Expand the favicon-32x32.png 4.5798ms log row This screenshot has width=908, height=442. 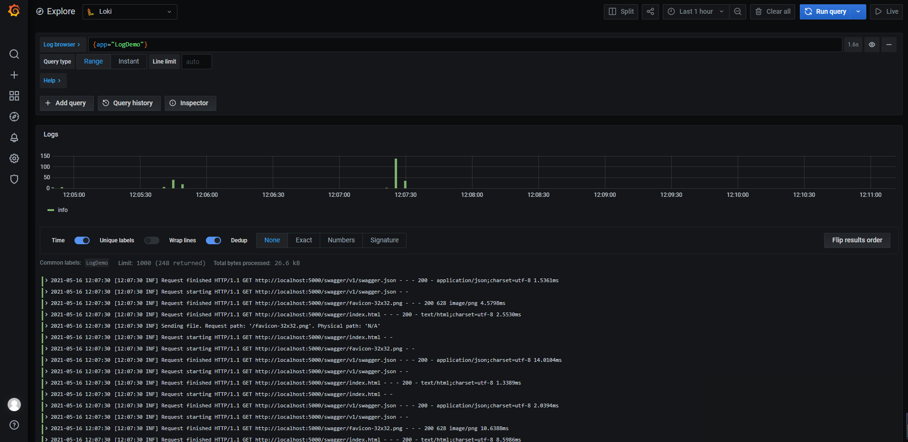(x=46, y=303)
